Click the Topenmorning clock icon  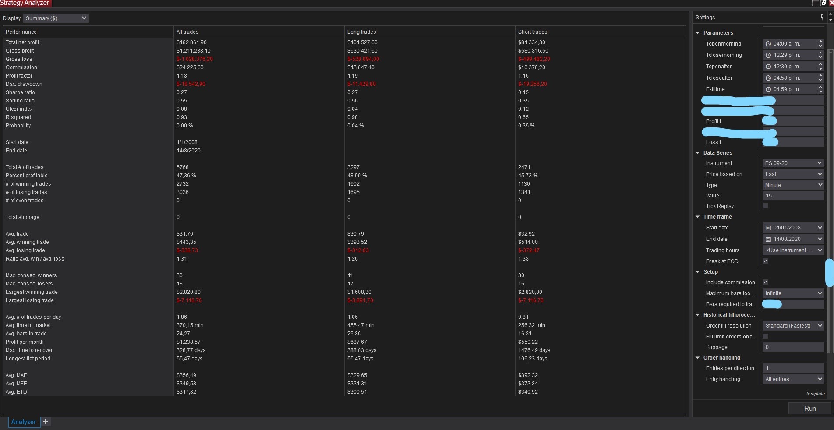click(768, 44)
